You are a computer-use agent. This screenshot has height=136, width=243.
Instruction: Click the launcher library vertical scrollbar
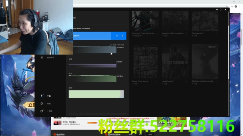click(228, 53)
